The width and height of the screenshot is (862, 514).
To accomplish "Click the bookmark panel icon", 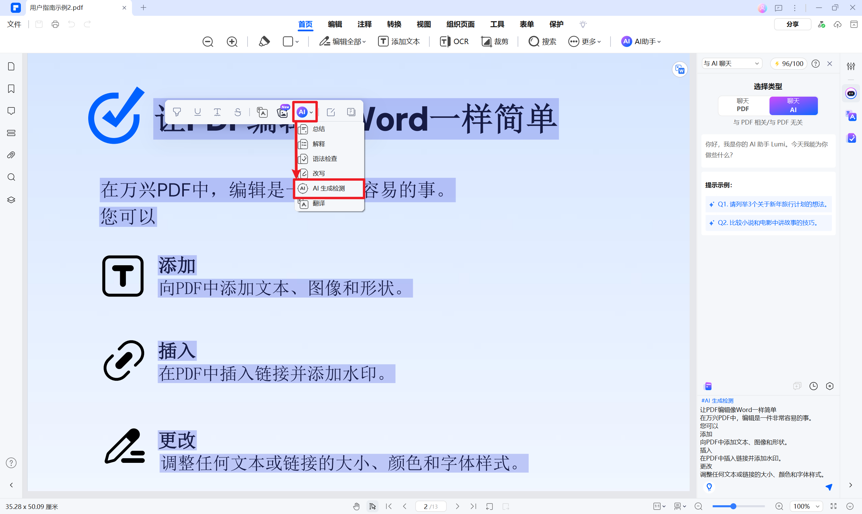I will pos(12,88).
